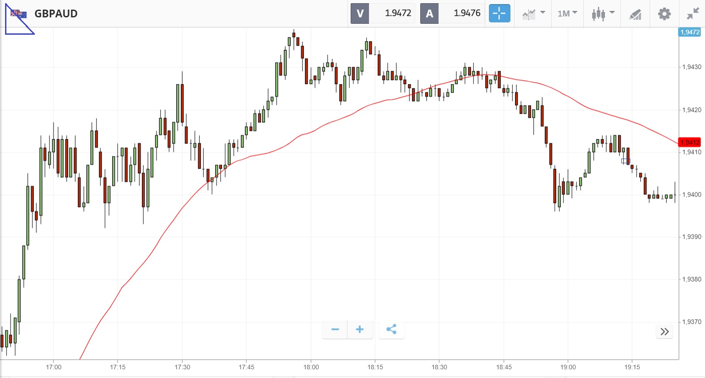Click the blue 1.9472 current price label
This screenshot has width=705, height=378.
pos(689,32)
